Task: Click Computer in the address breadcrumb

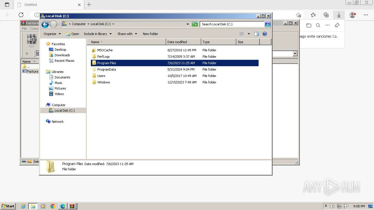Action: [x=79, y=24]
